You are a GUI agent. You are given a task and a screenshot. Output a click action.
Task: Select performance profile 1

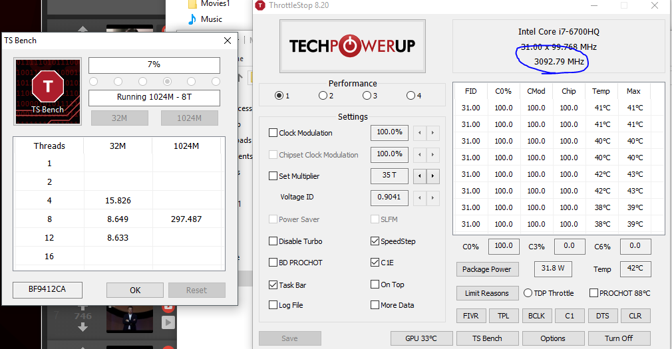pyautogui.click(x=279, y=96)
